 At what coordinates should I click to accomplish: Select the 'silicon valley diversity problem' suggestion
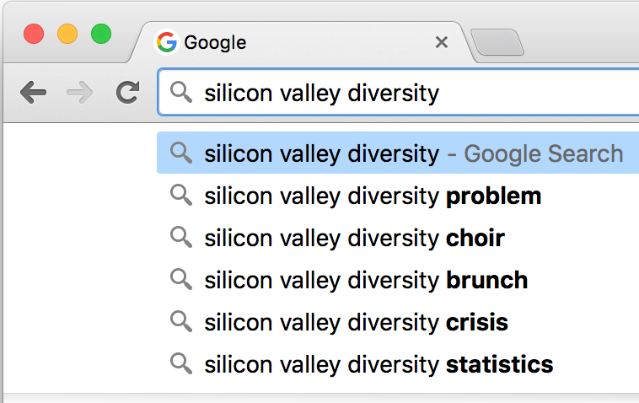point(398,196)
